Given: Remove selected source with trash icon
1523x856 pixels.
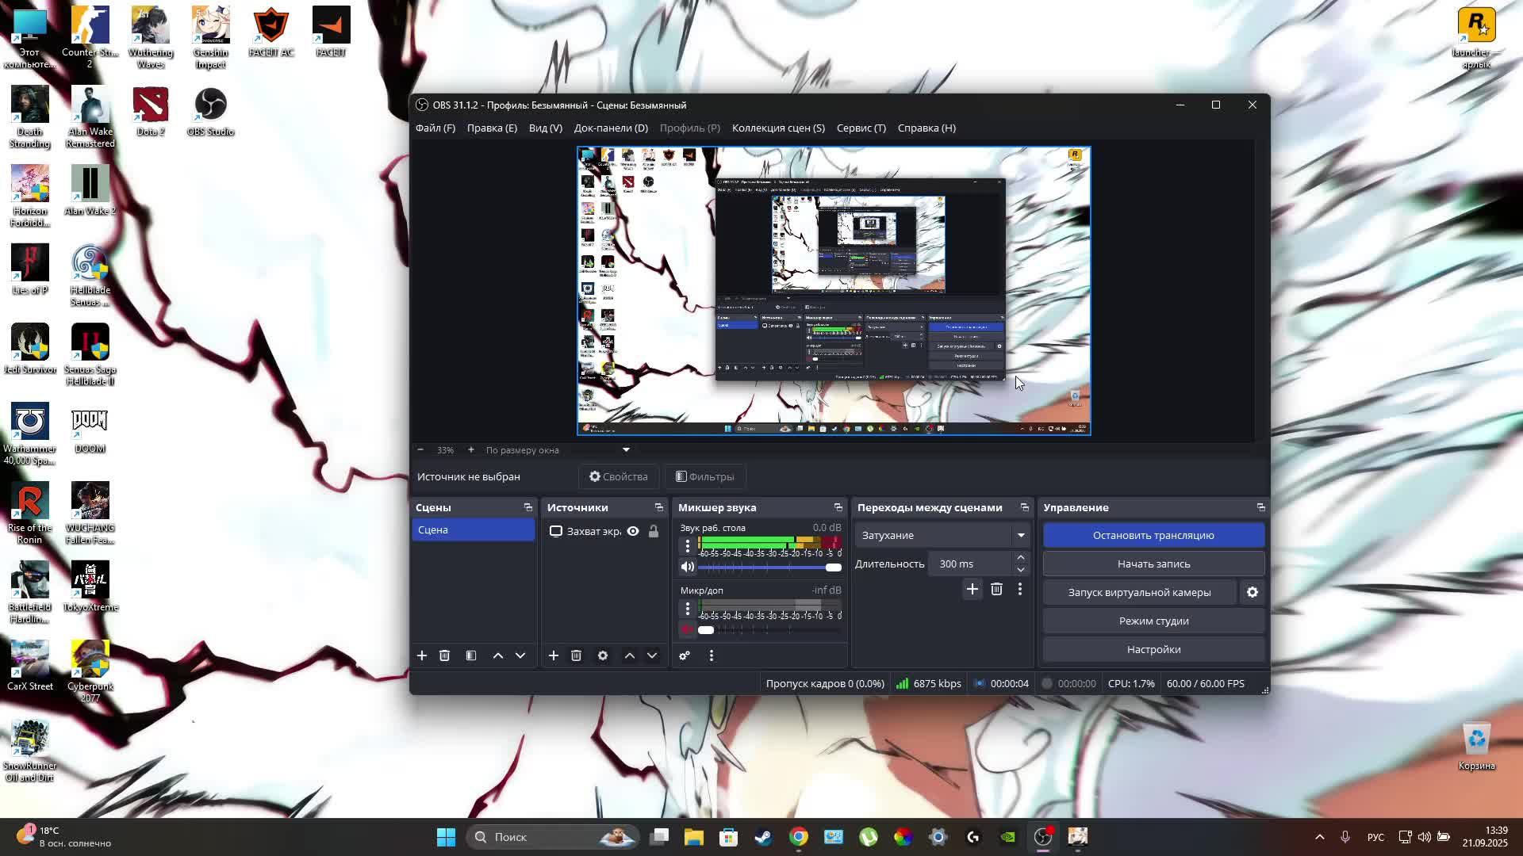Looking at the screenshot, I should pyautogui.click(x=577, y=655).
